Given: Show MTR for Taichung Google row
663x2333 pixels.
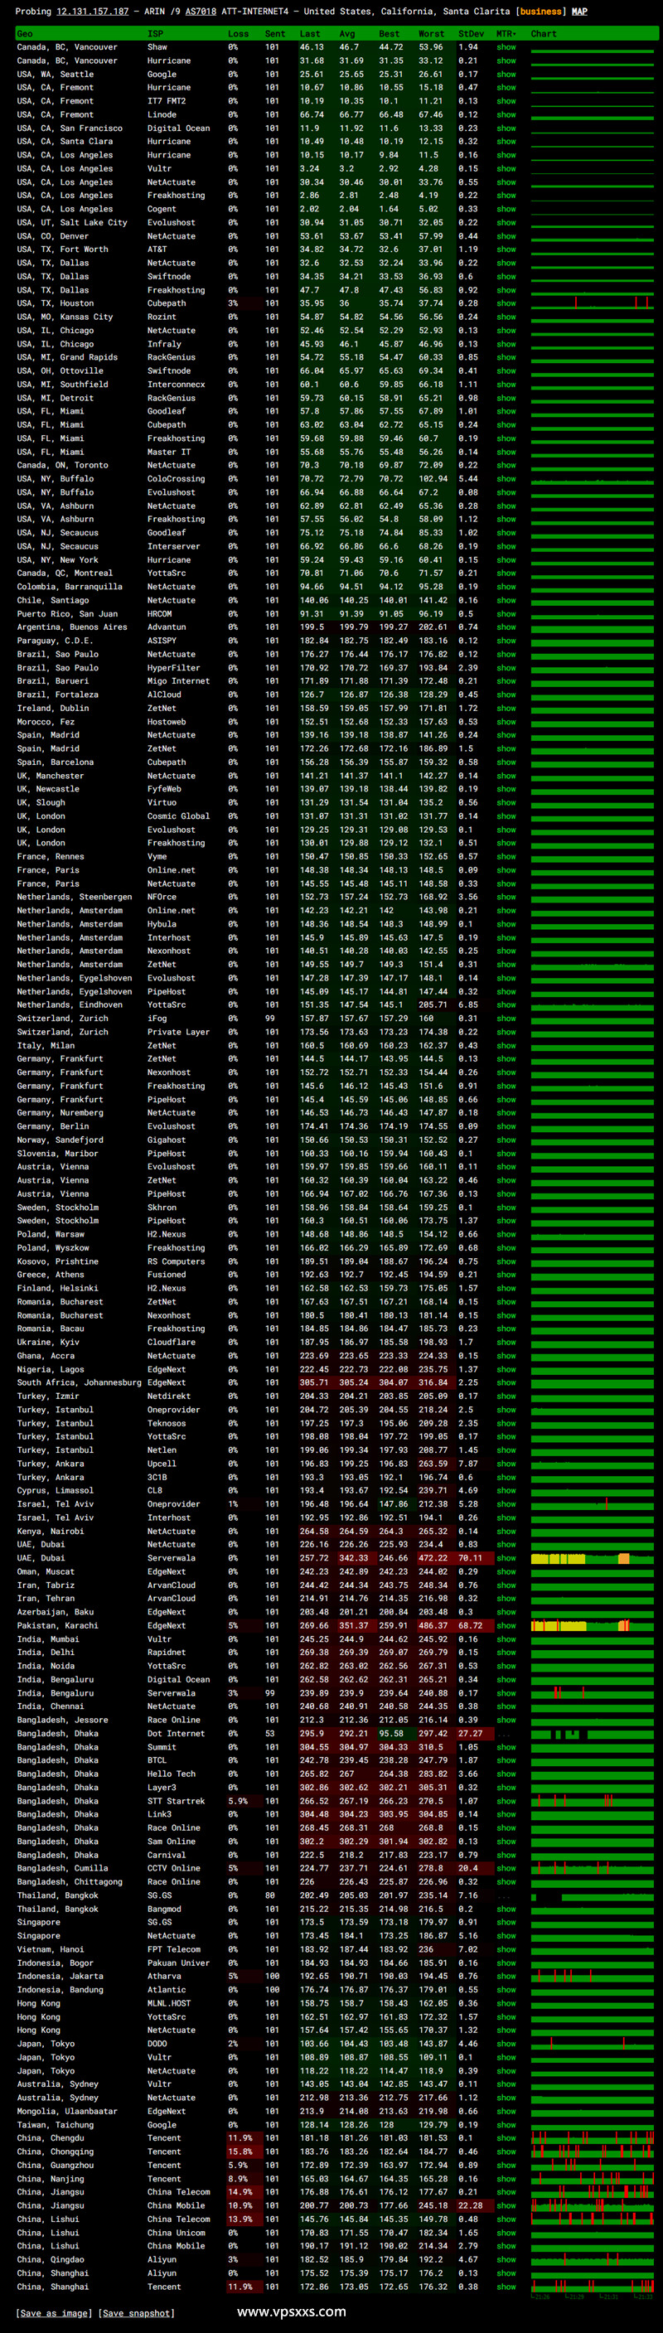Looking at the screenshot, I should coord(506,2125).
